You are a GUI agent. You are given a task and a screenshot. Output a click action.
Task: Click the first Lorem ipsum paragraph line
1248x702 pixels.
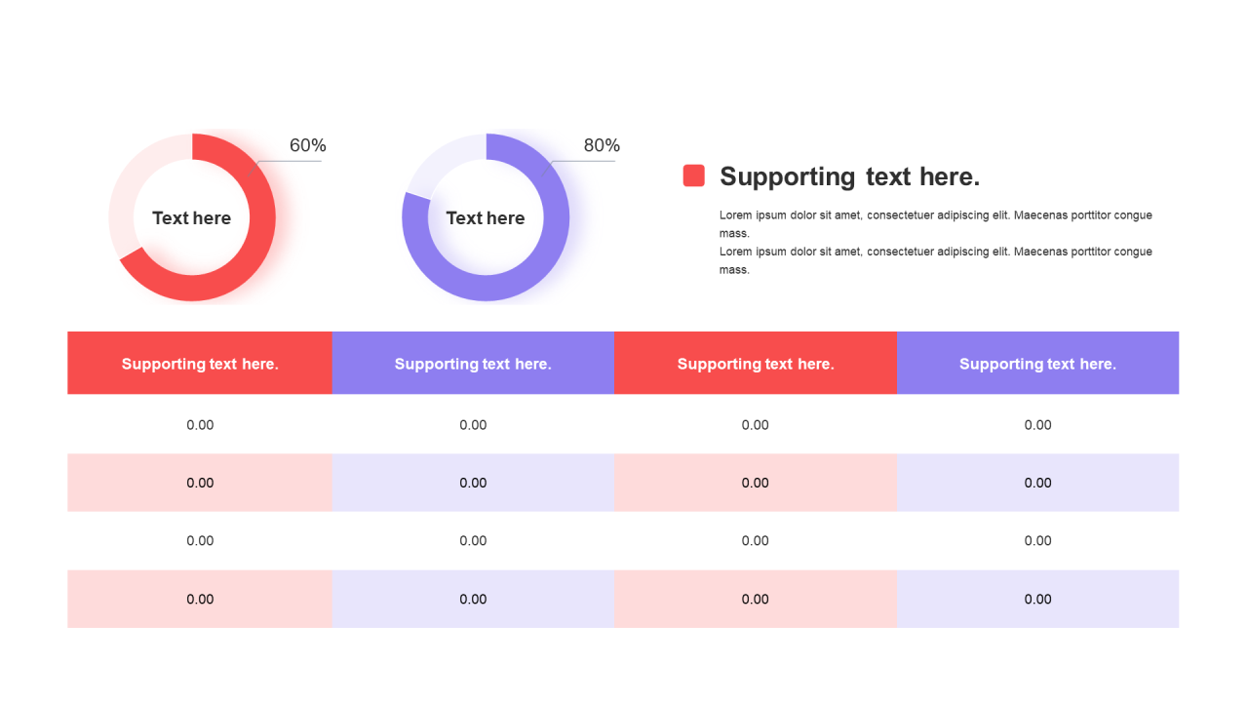tap(935, 215)
